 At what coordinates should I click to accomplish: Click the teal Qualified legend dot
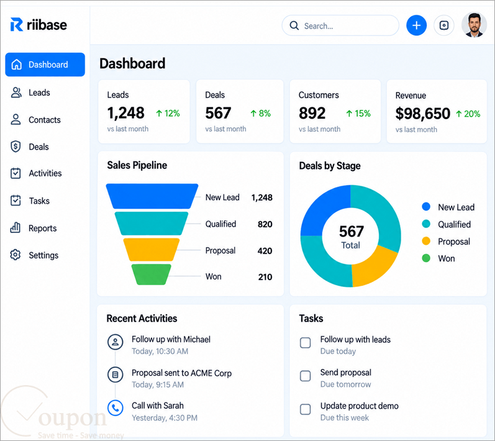[426, 224]
